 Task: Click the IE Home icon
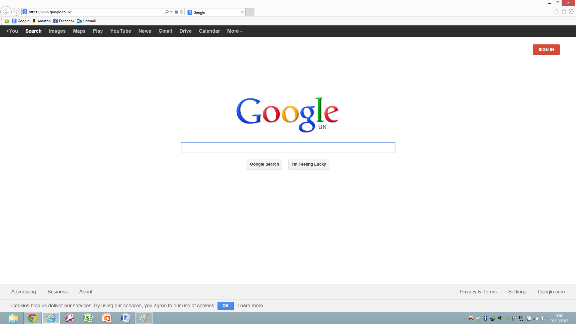556,11
